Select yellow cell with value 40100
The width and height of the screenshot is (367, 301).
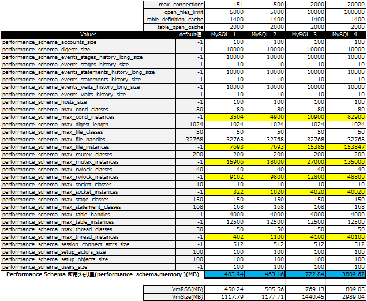[346, 236]
